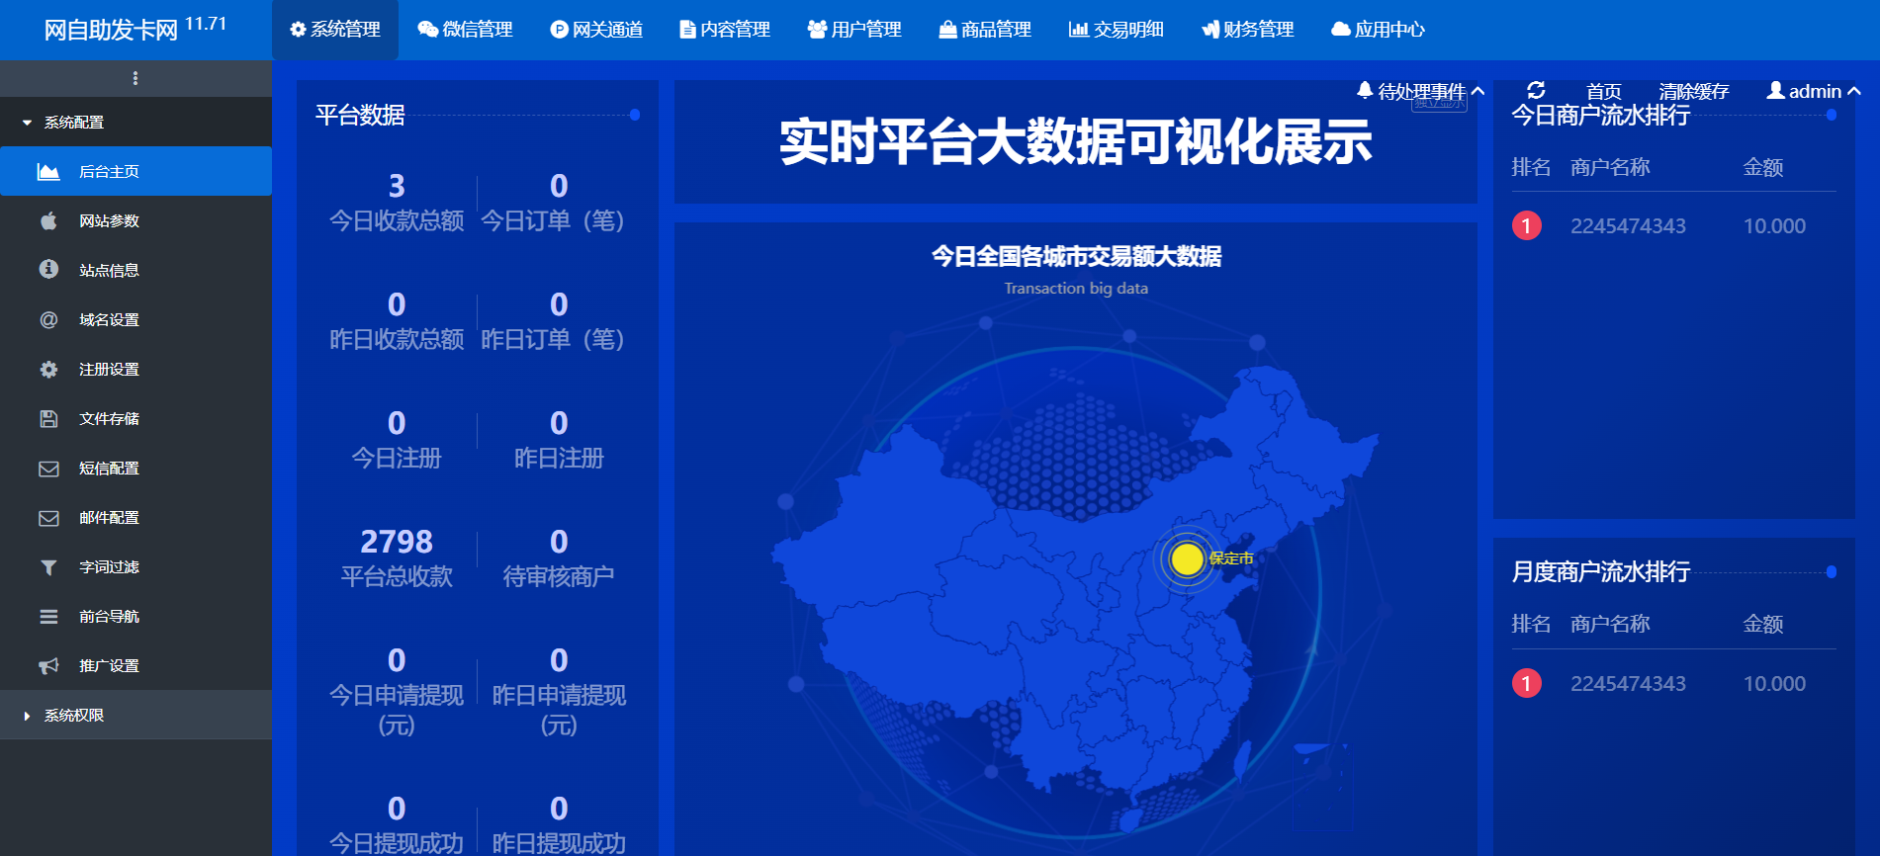Click merchant 2245474343 in 今日商户流水排行
This screenshot has width=1880, height=856.
point(1628,226)
